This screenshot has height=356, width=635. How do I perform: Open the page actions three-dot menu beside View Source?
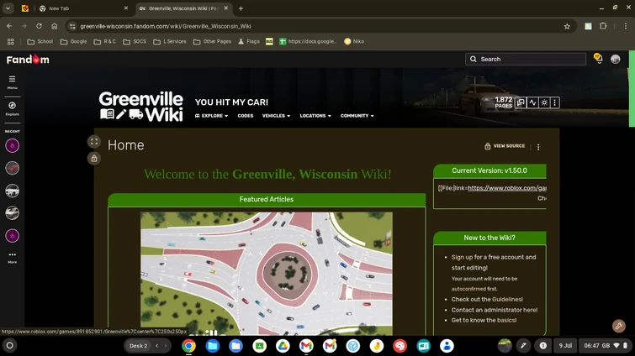[x=538, y=147]
